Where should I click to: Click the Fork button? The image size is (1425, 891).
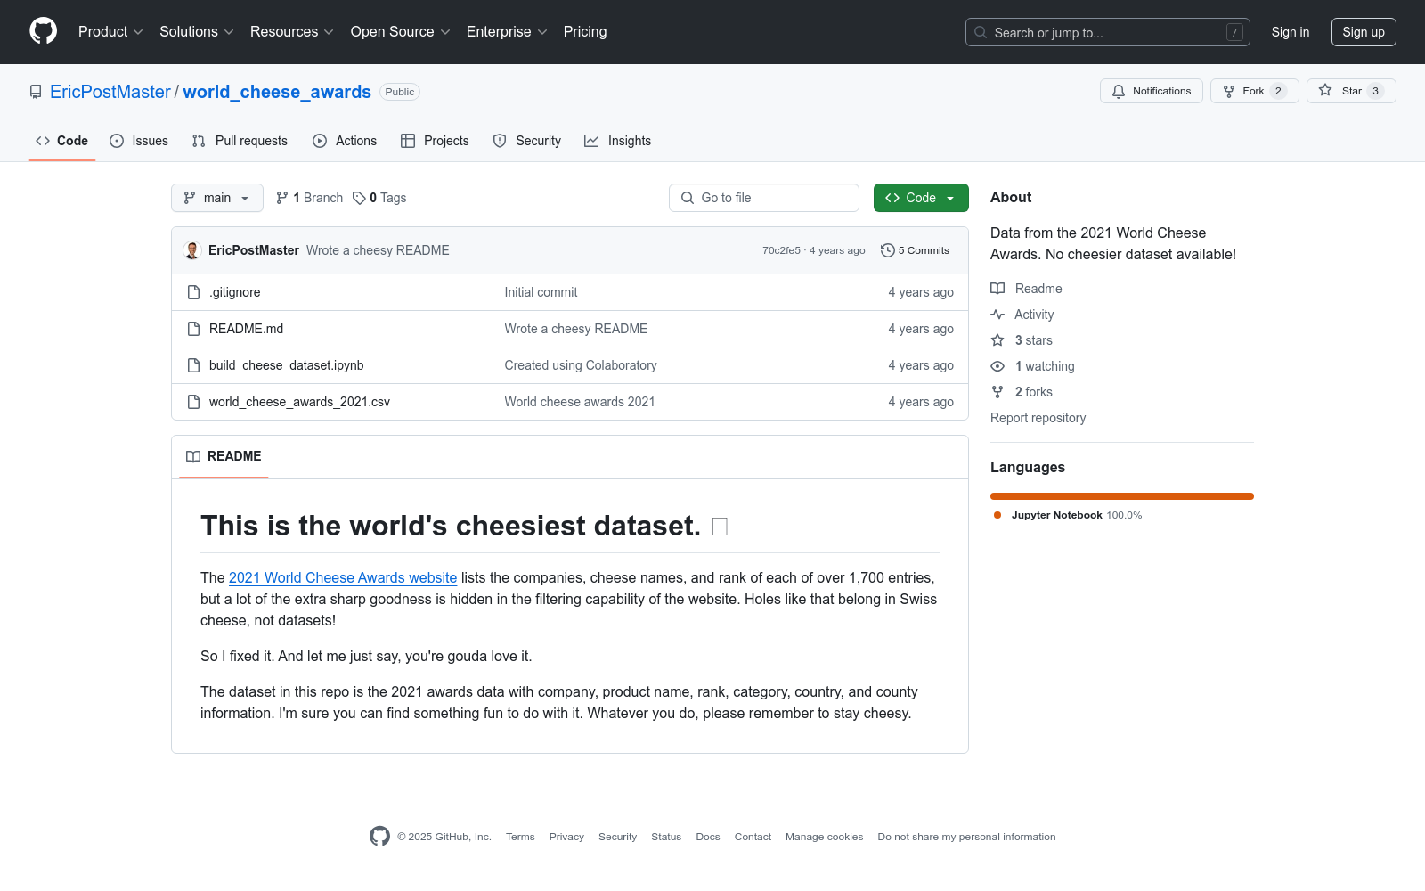click(1255, 91)
